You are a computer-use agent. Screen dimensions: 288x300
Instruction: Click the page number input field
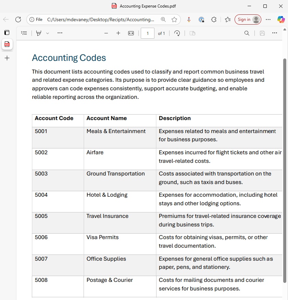(x=148, y=33)
